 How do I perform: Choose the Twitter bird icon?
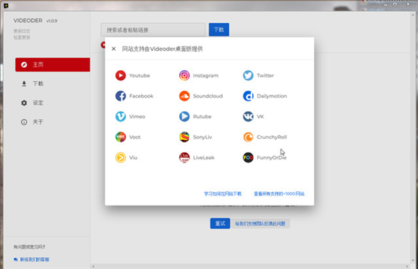(x=248, y=75)
